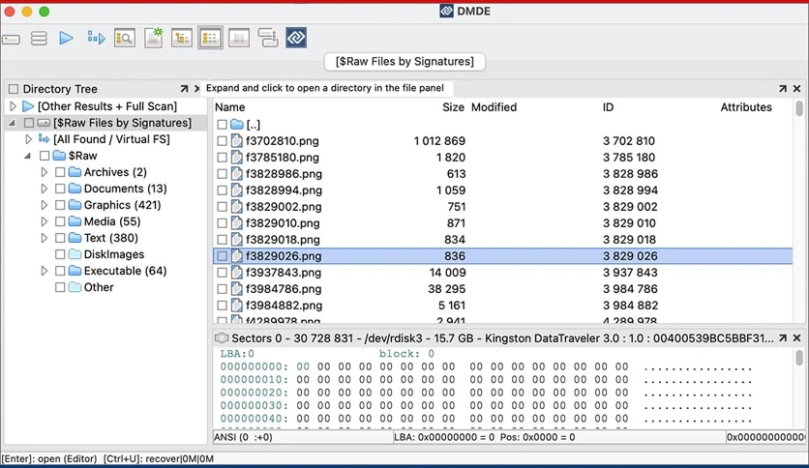Open the Select Drive toolbar icon
The width and height of the screenshot is (809, 468).
[12, 39]
